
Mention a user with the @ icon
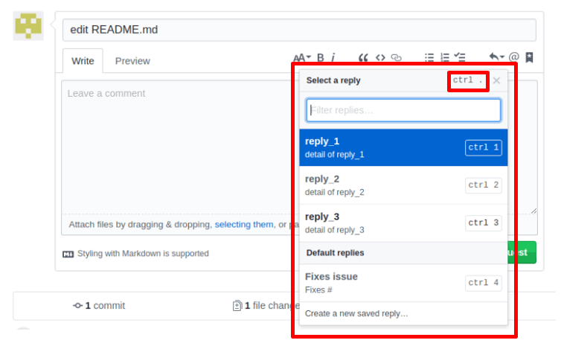tap(514, 57)
